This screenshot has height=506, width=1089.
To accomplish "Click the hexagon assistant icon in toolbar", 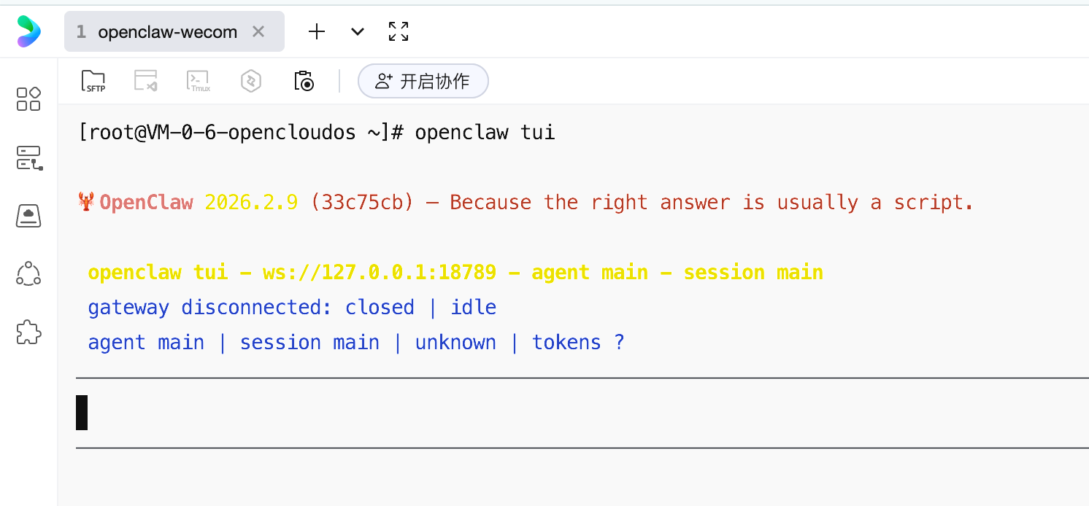I will click(x=251, y=81).
